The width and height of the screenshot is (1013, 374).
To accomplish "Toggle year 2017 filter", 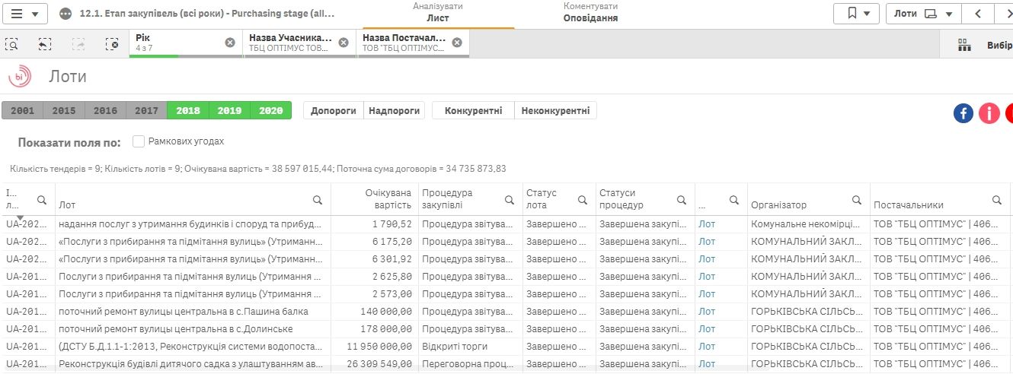I will pyautogui.click(x=146, y=110).
